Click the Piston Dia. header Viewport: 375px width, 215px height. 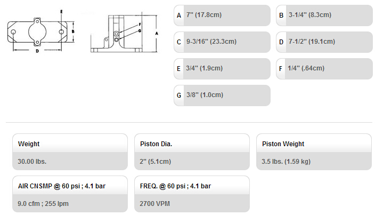[156, 144]
